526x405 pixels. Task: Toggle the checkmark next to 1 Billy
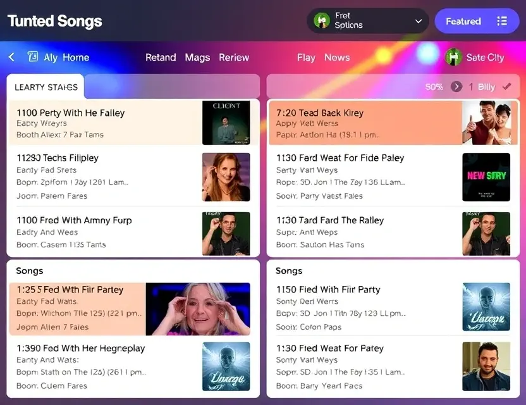[506, 87]
